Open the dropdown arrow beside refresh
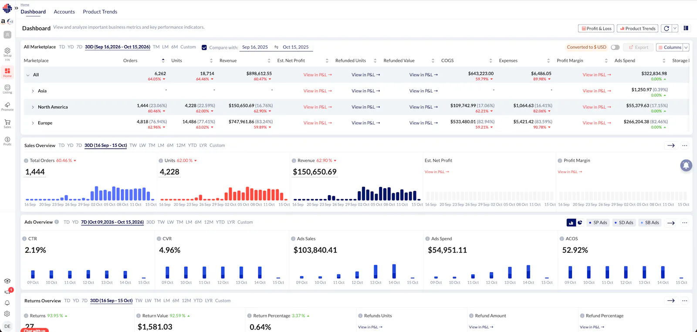Image resolution: width=697 pixels, height=332 pixels. coord(675,28)
